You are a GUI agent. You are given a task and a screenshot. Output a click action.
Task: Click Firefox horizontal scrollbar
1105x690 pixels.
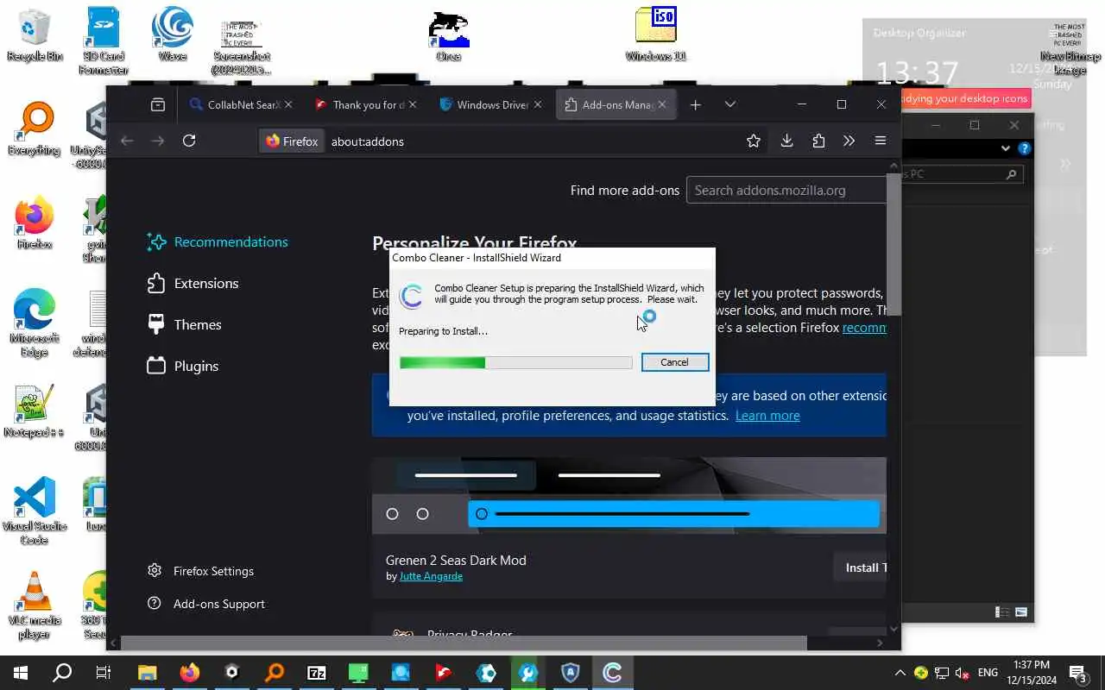click(x=464, y=643)
